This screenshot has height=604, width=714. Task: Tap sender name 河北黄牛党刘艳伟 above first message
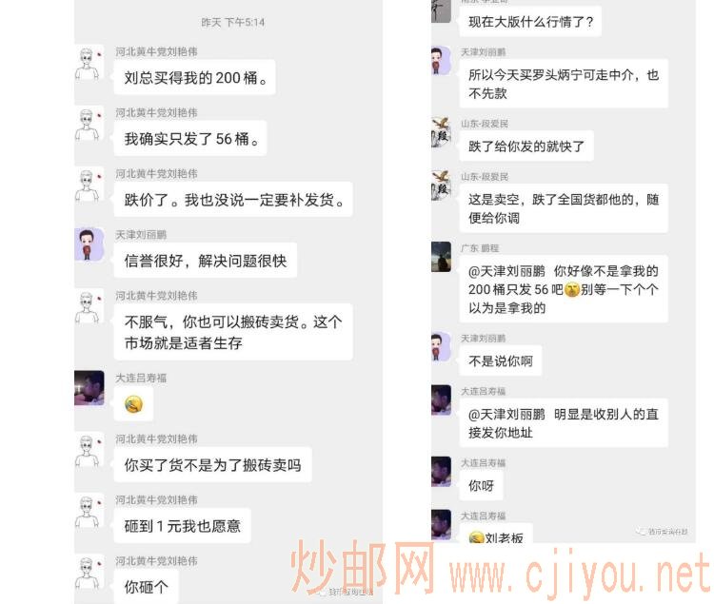(156, 51)
